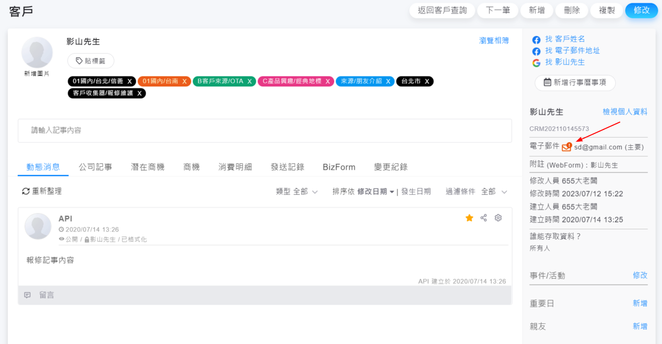Open the gear settings on API note
This screenshot has height=344, width=662.
point(498,218)
